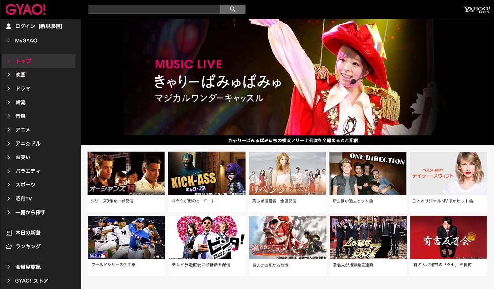
Task: Expand the 一覧から探す chevron
Action: 9,212
